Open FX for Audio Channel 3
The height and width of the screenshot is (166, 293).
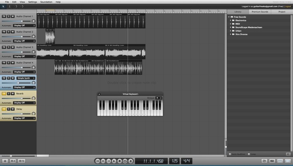point(4,47)
